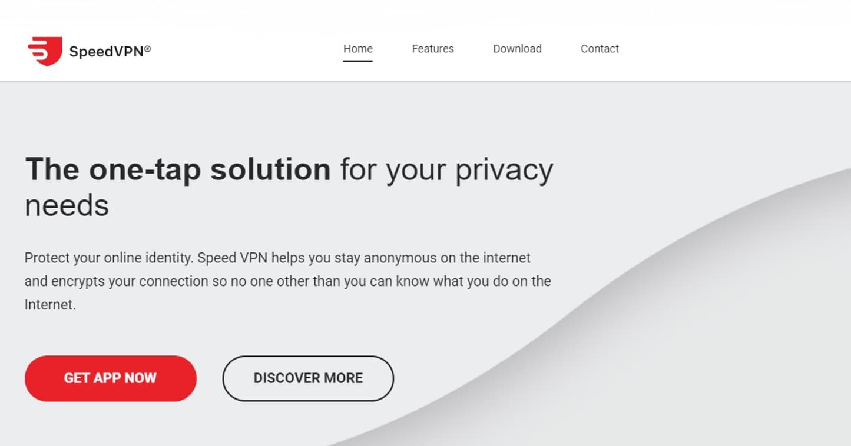Click the empty white header area right of Contact
851x446 pixels.
[736, 49]
